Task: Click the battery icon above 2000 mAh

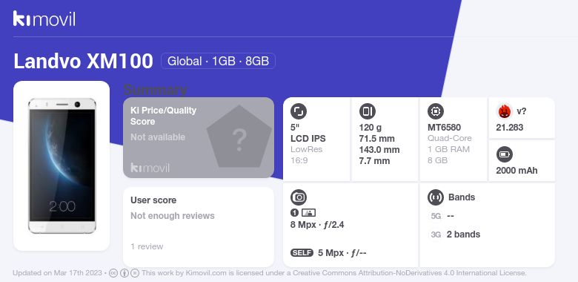Action: coord(505,154)
